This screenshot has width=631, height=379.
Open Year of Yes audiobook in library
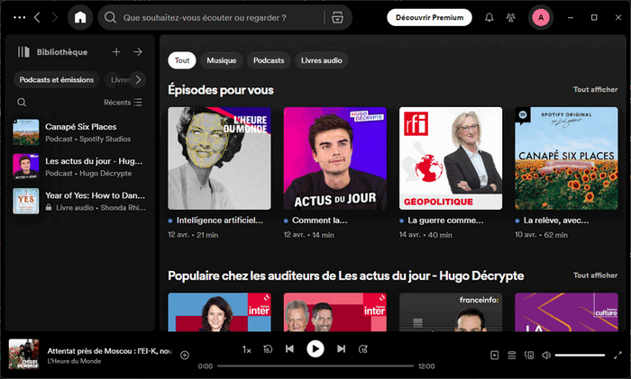pos(79,202)
